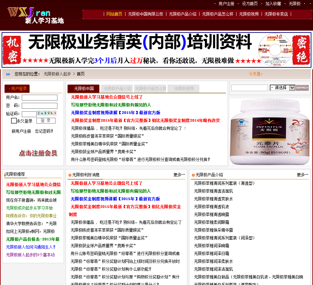Open tab article 无限极萃雅美白精华乳荣获国际质量金奖
Image resolution: width=313 pixels, height=285 pixels.
(109, 144)
